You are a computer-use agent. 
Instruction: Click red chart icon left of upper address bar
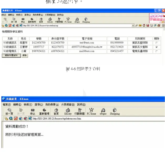10,26
